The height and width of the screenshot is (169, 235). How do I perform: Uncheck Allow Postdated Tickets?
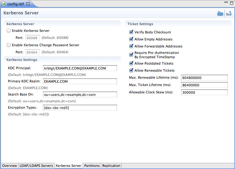131,63
